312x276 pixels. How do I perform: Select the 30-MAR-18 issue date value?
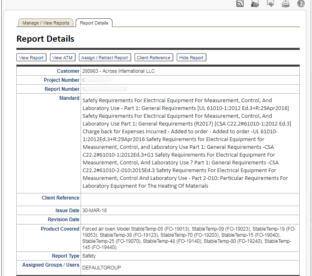click(94, 211)
